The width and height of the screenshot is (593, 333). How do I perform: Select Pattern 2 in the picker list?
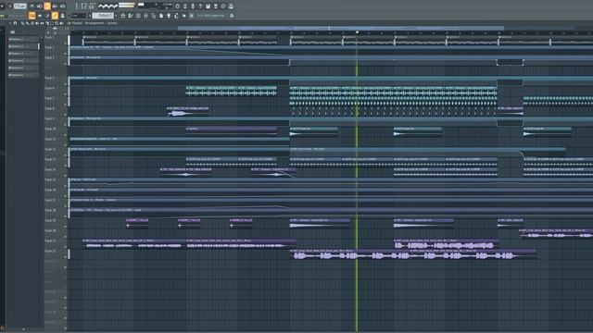coord(23,46)
